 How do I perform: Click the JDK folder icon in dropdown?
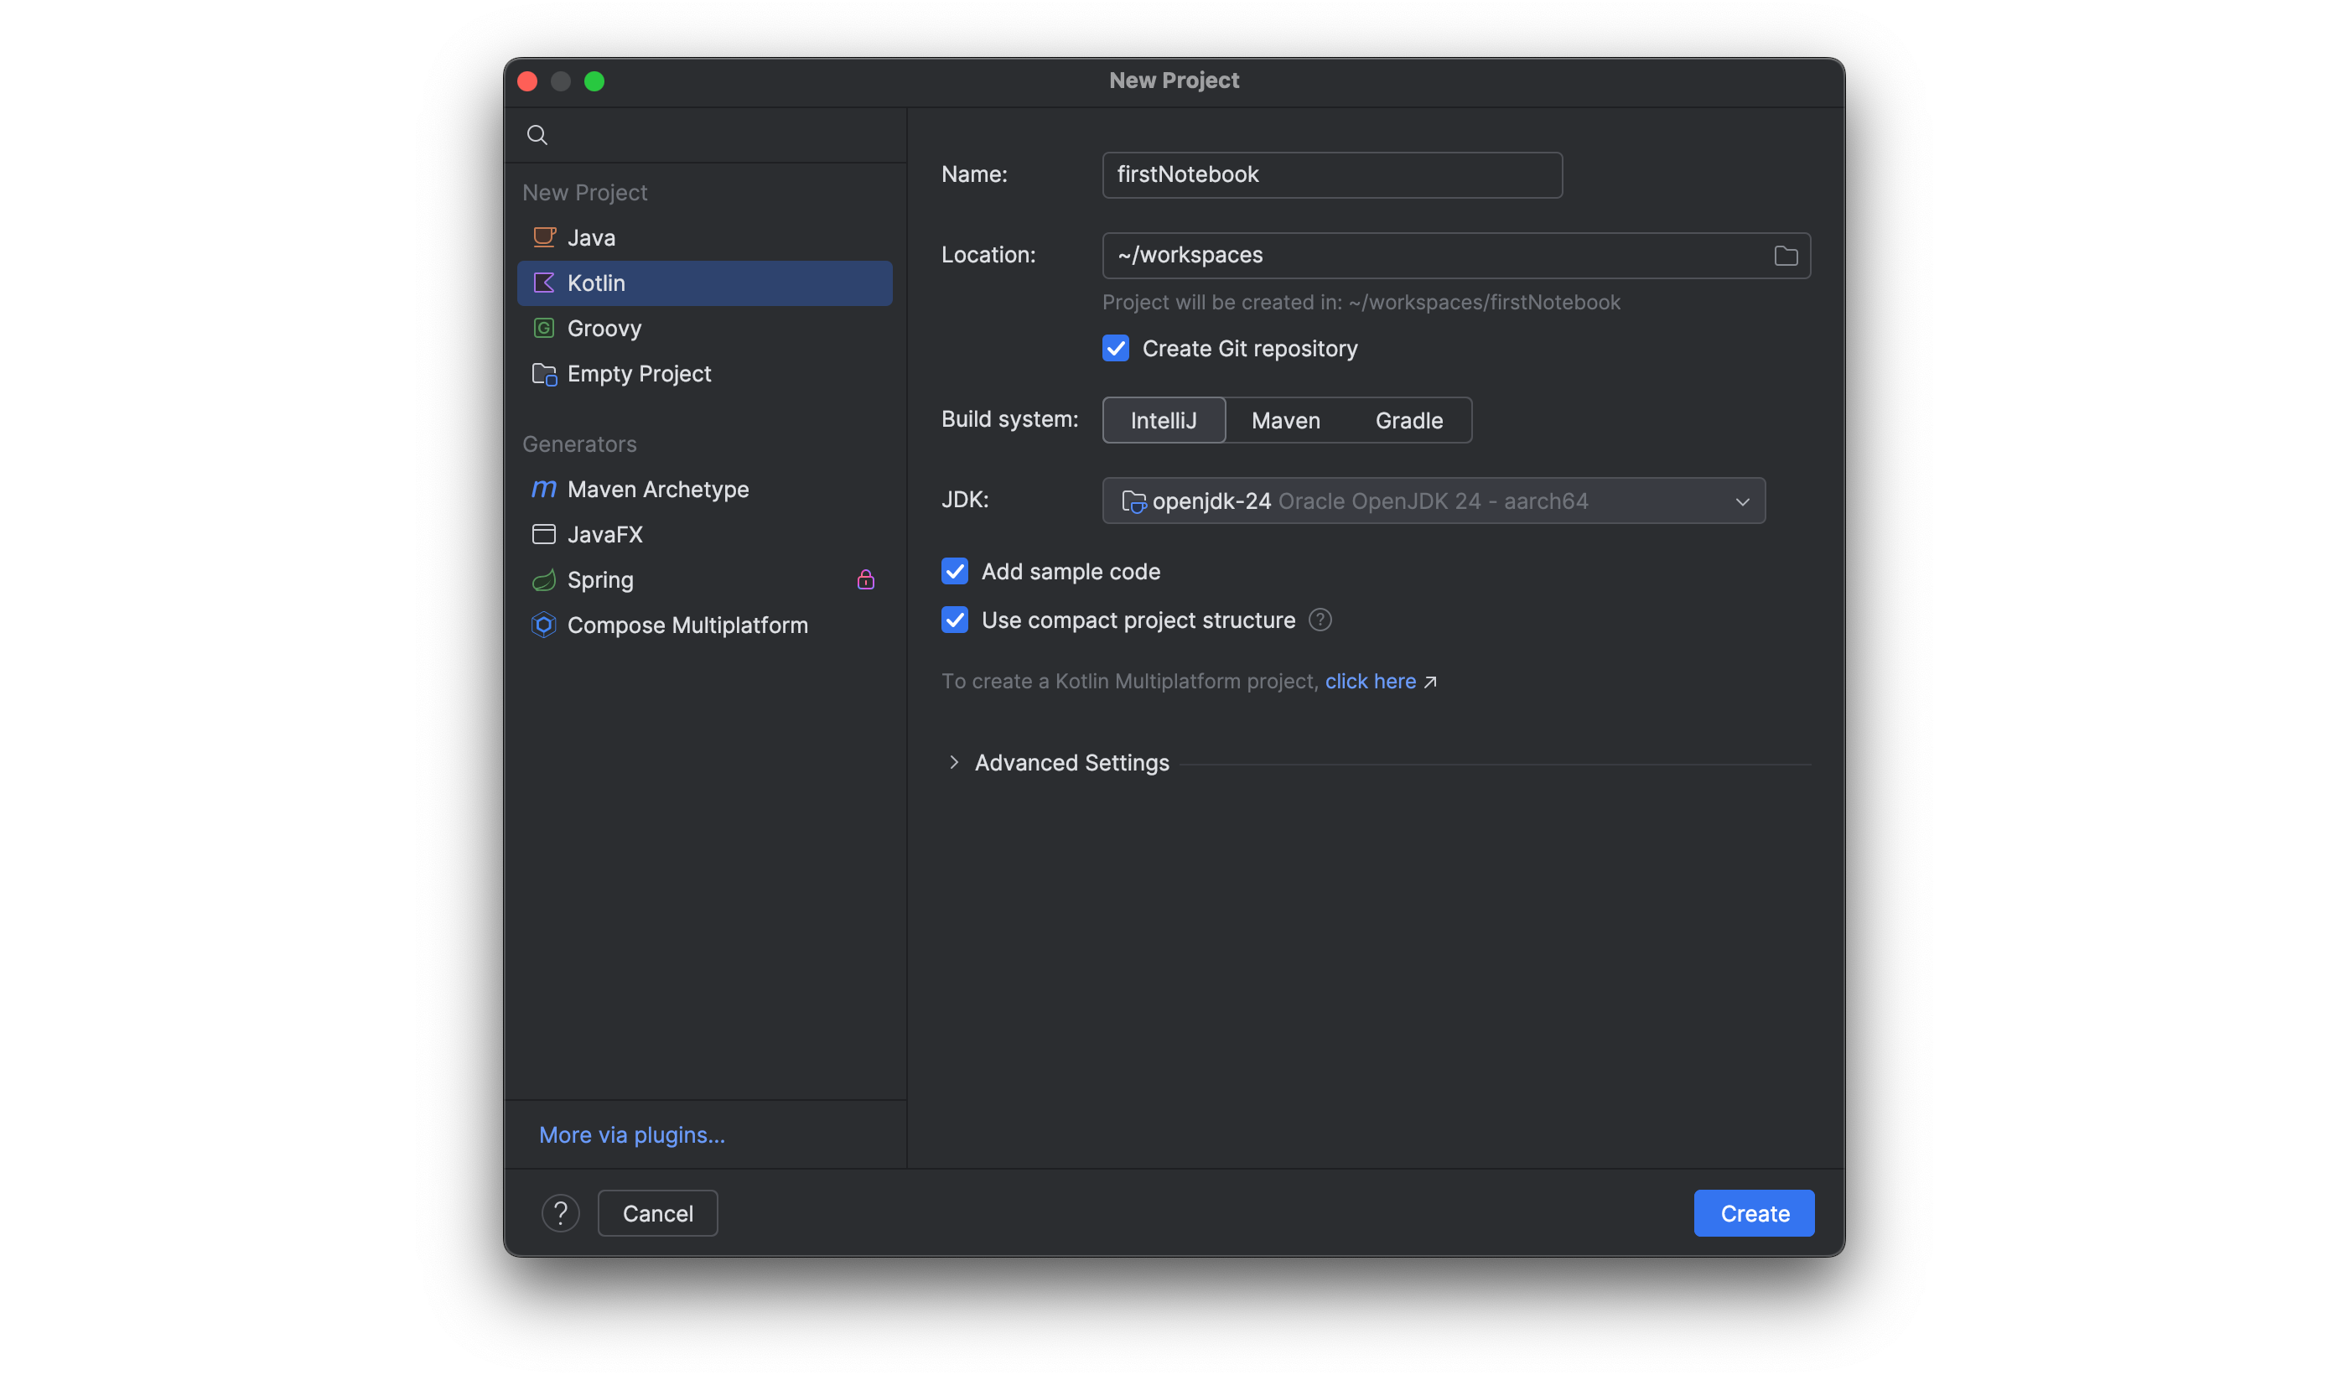tap(1133, 501)
